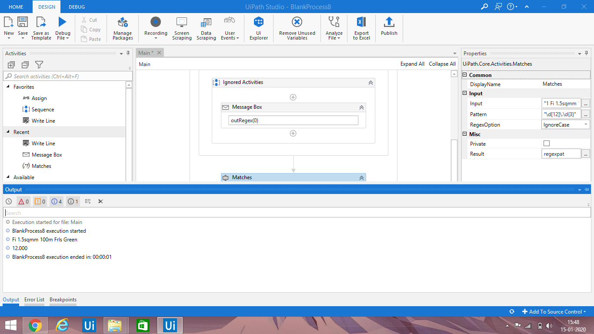Open editor button for Result property

pos(586,154)
